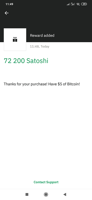Tap the Thanks for your purchase message
92x200 pixels.
coord(42,84)
